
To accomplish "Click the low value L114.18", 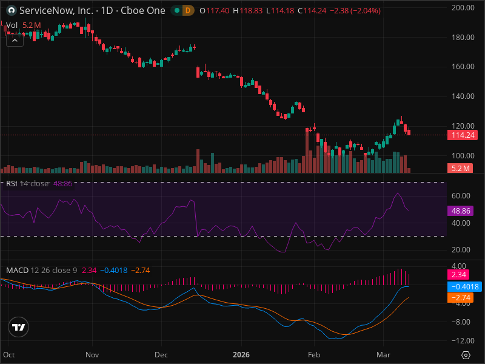I will pos(280,10).
